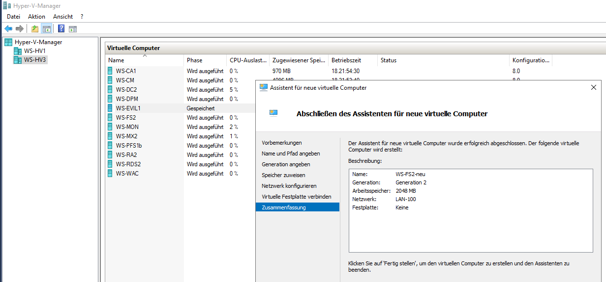Click the Hyper-V-Manager title bar app icon

click(6, 5)
